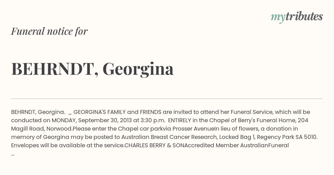This screenshot has height=175, width=334.
Task: Click the horizontal divider line
Action: click(167, 99)
